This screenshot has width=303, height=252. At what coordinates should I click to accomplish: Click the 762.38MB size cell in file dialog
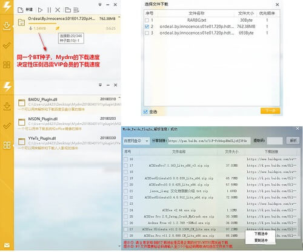click(x=246, y=27)
